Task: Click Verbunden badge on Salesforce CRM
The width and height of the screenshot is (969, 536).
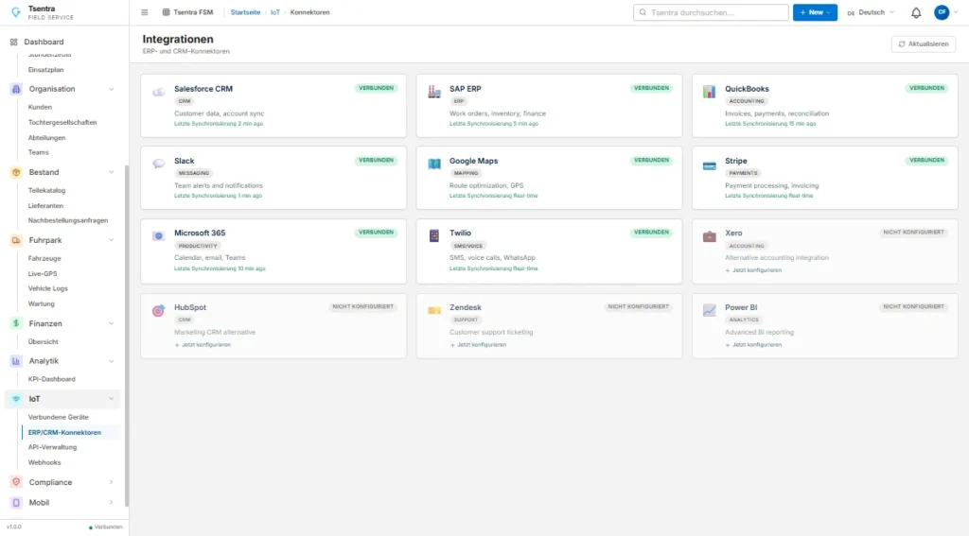Action: point(376,88)
